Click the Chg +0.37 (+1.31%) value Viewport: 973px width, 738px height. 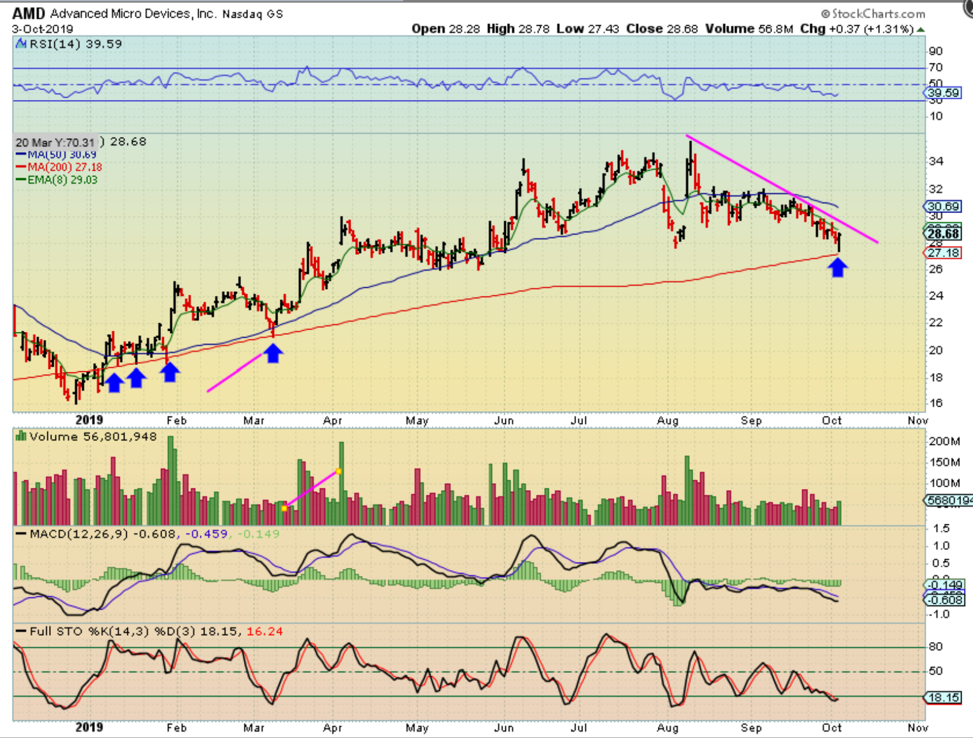pos(857,29)
